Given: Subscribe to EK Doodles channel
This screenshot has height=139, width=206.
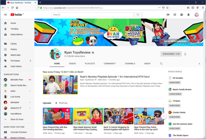Looking at the screenshot, I should pos(175,83).
